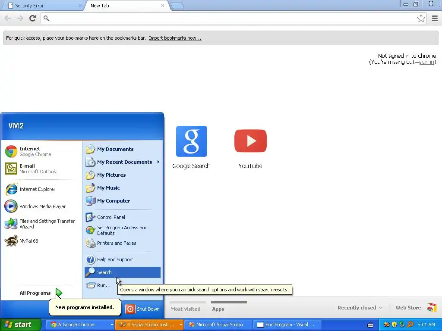Open Help and Support

(x=123, y=259)
